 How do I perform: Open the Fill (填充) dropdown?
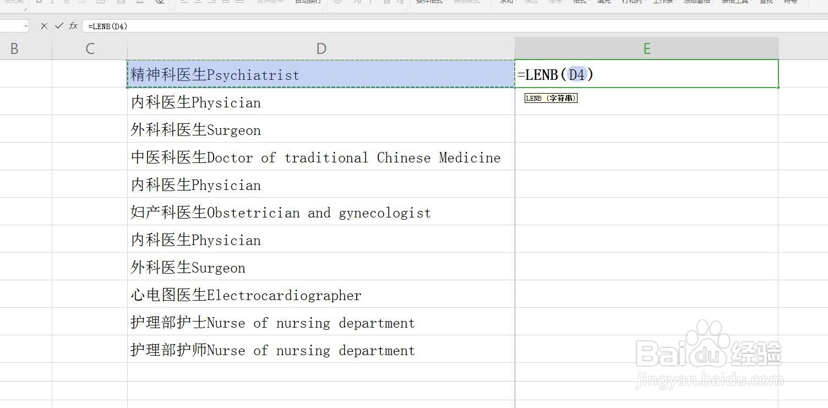[603, 2]
